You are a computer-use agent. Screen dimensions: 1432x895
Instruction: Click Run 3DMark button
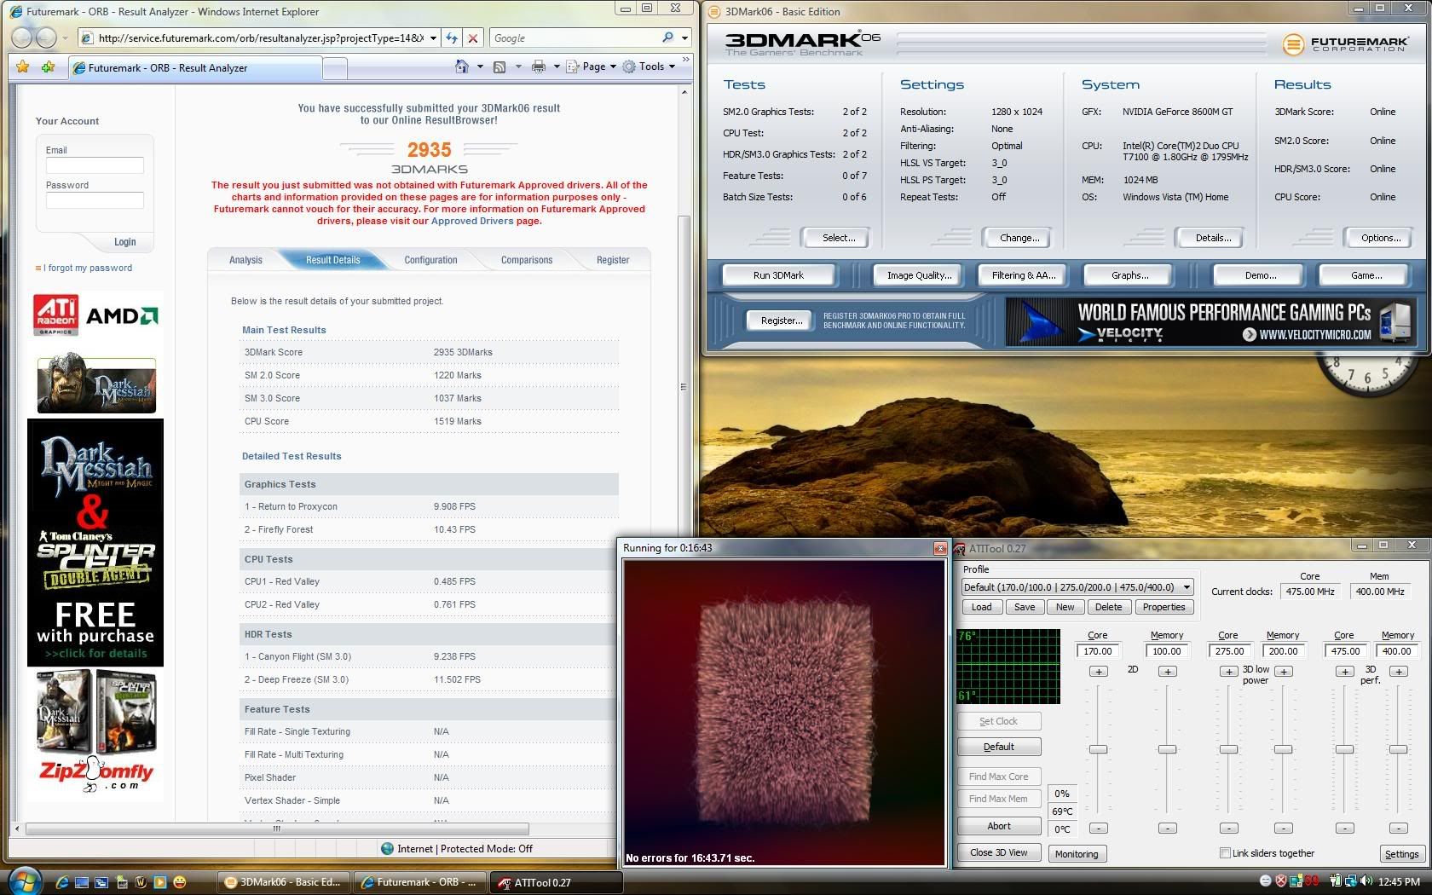778,275
